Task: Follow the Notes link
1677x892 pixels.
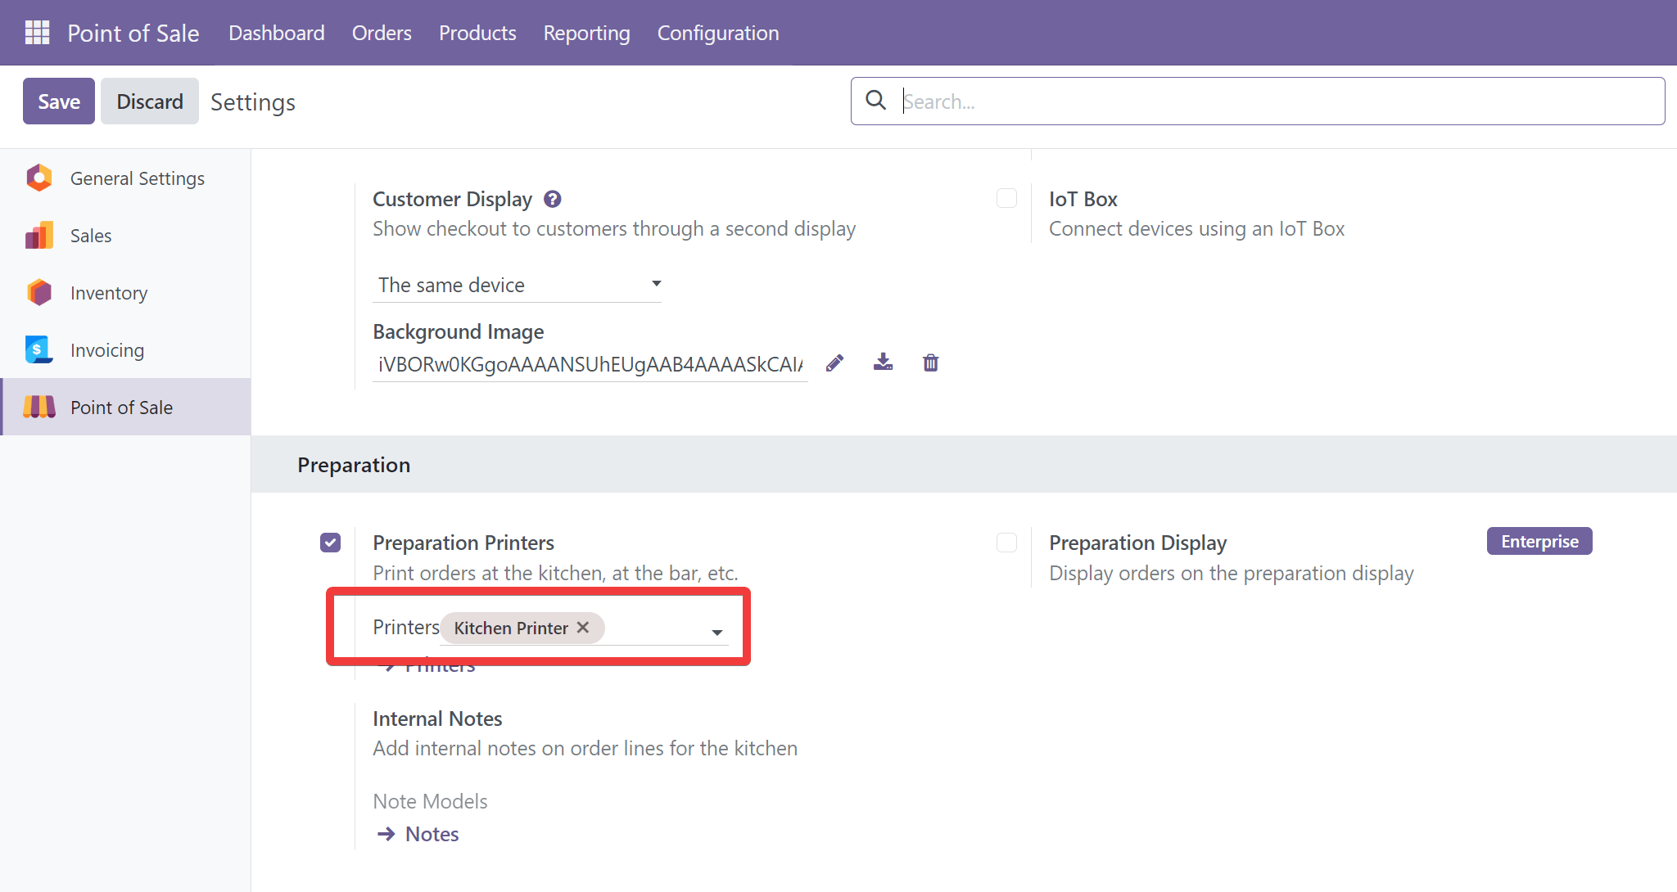Action: coord(432,834)
